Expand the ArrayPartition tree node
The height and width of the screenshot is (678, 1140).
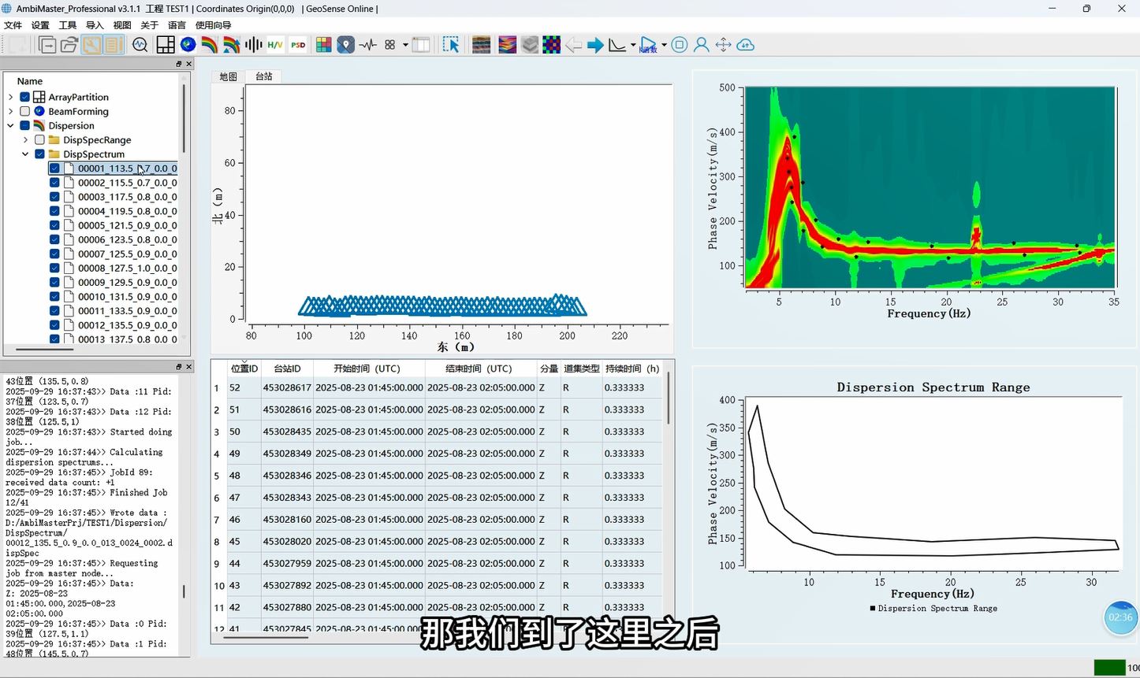(x=12, y=96)
